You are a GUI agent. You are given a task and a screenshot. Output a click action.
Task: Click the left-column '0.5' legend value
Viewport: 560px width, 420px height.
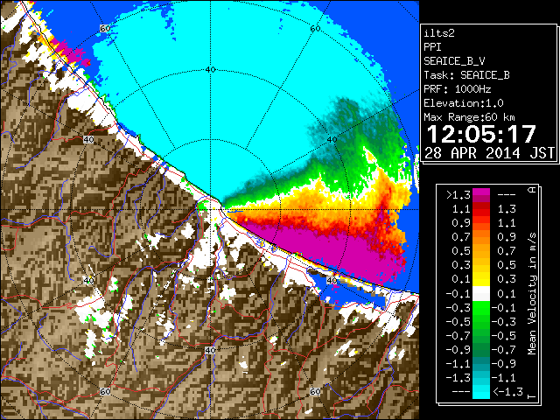coord(461,251)
